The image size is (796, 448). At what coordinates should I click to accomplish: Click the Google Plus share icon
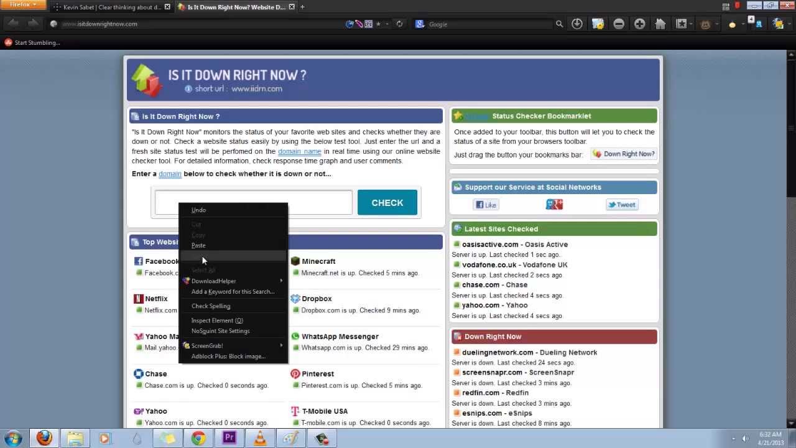point(554,205)
